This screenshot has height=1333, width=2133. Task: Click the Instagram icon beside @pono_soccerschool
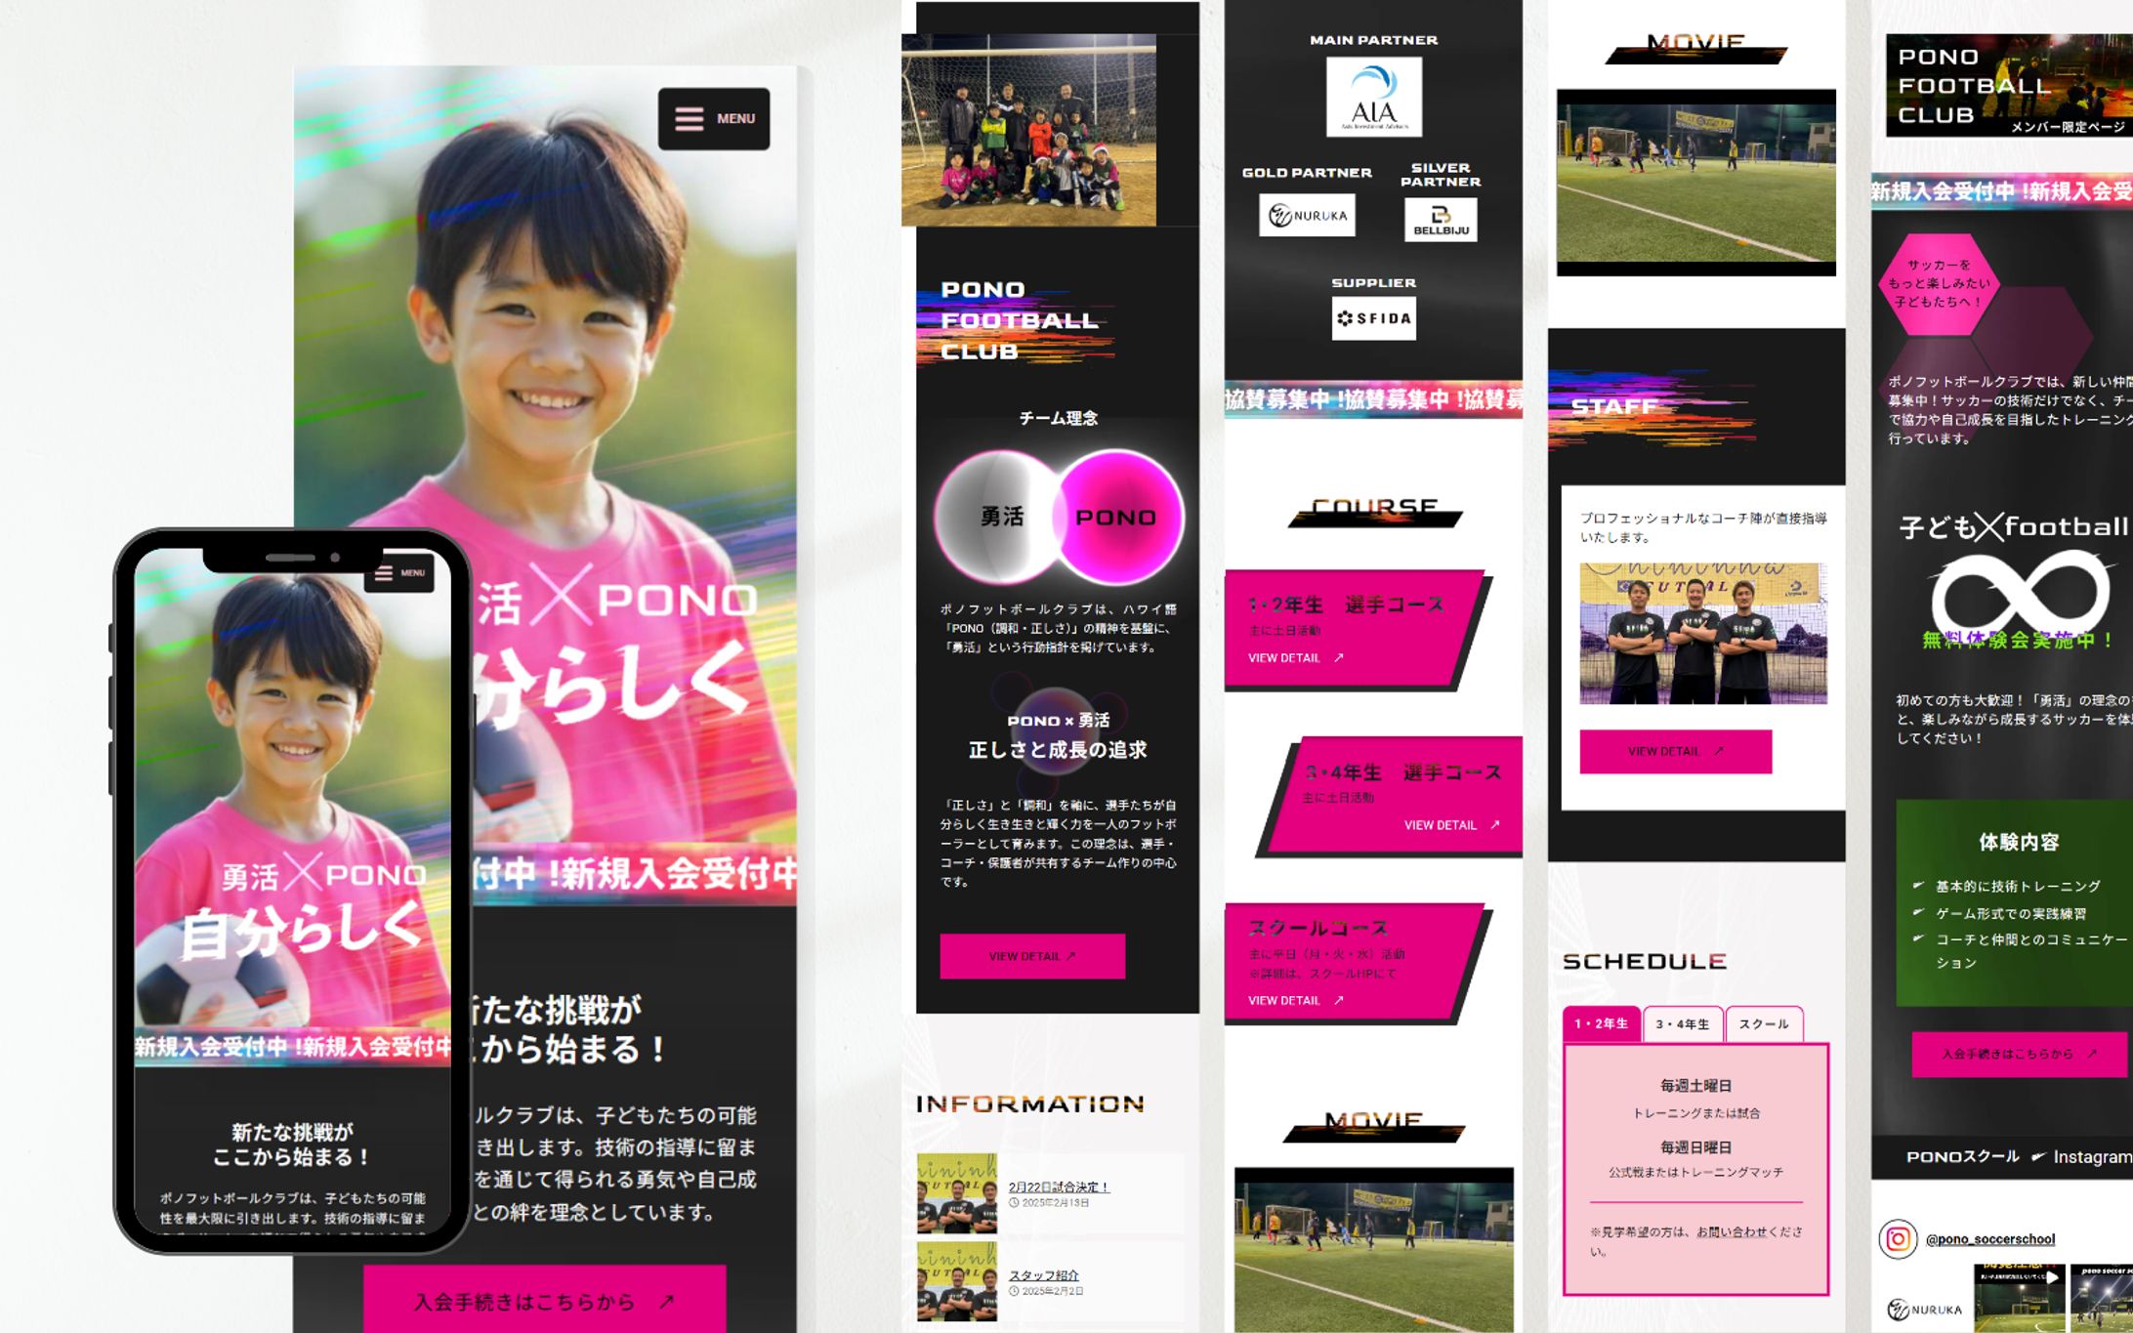(1898, 1239)
